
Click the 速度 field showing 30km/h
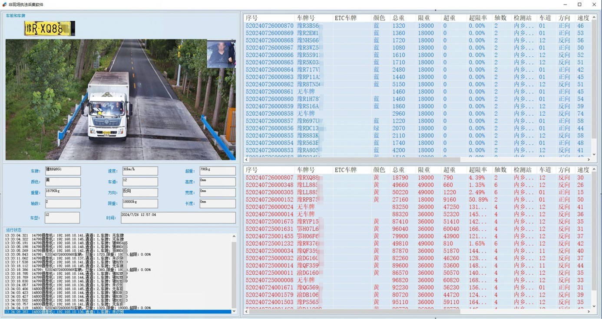[x=140, y=171]
